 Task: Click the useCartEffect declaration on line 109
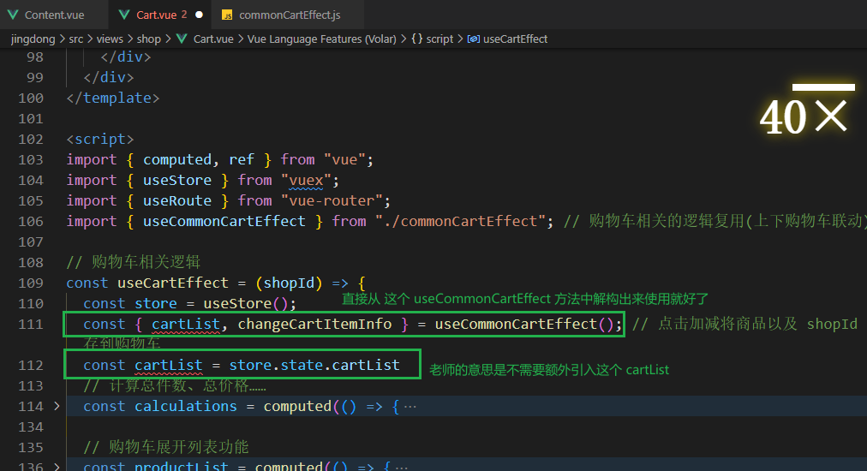pyautogui.click(x=173, y=283)
